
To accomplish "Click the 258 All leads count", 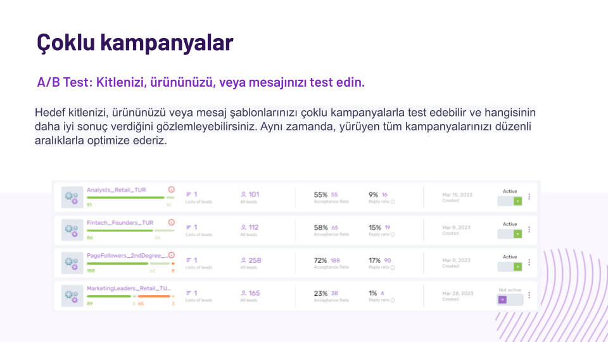I will tap(255, 260).
